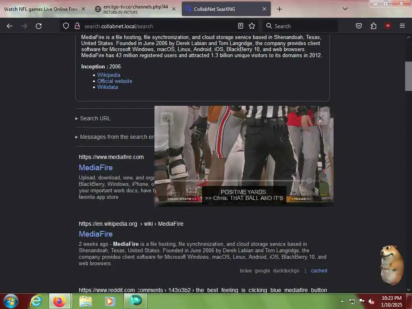Click the https://www.mediafire.com result URL
Image resolution: width=412 pixels, height=309 pixels.
[x=111, y=157]
